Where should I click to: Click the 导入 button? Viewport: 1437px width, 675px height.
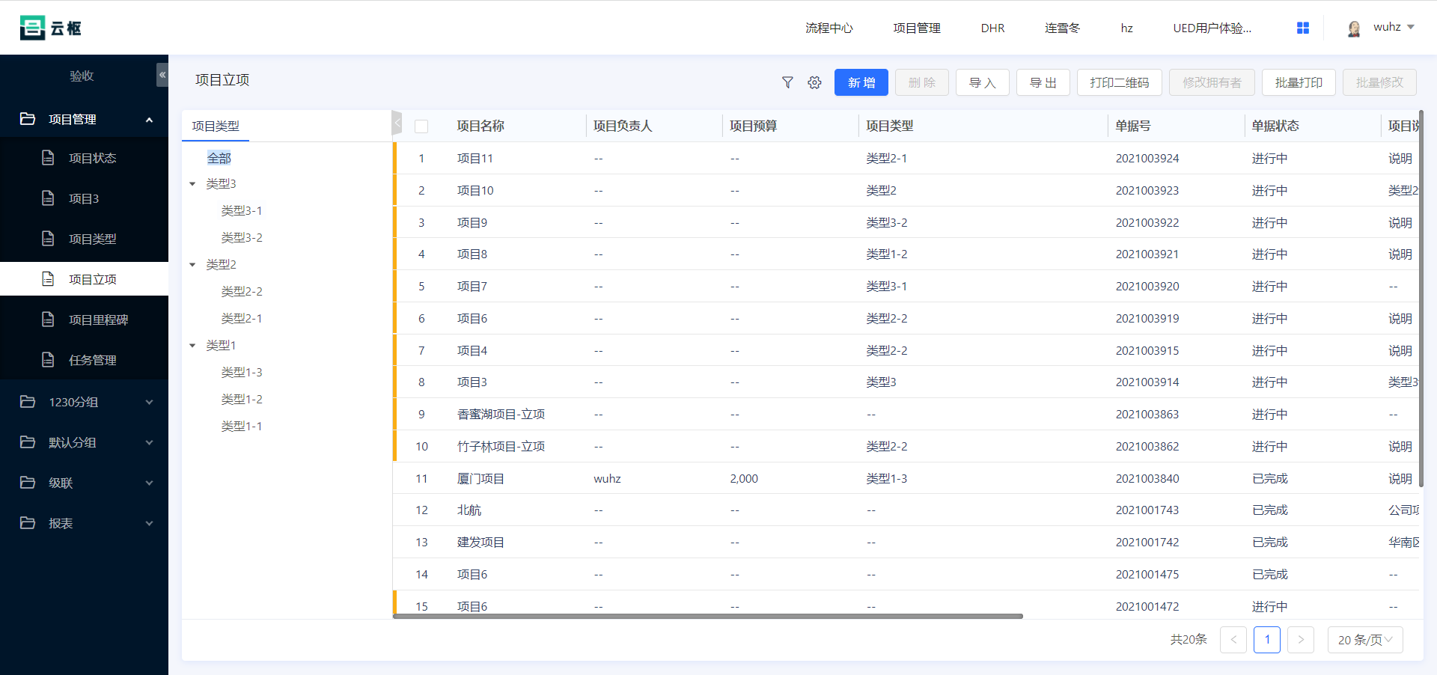tap(983, 82)
